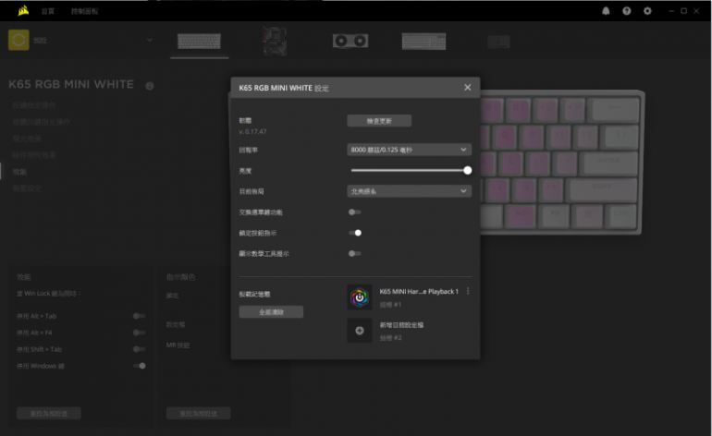Open the 控制面板 dashboard menu
The image size is (712, 436).
pos(84,11)
